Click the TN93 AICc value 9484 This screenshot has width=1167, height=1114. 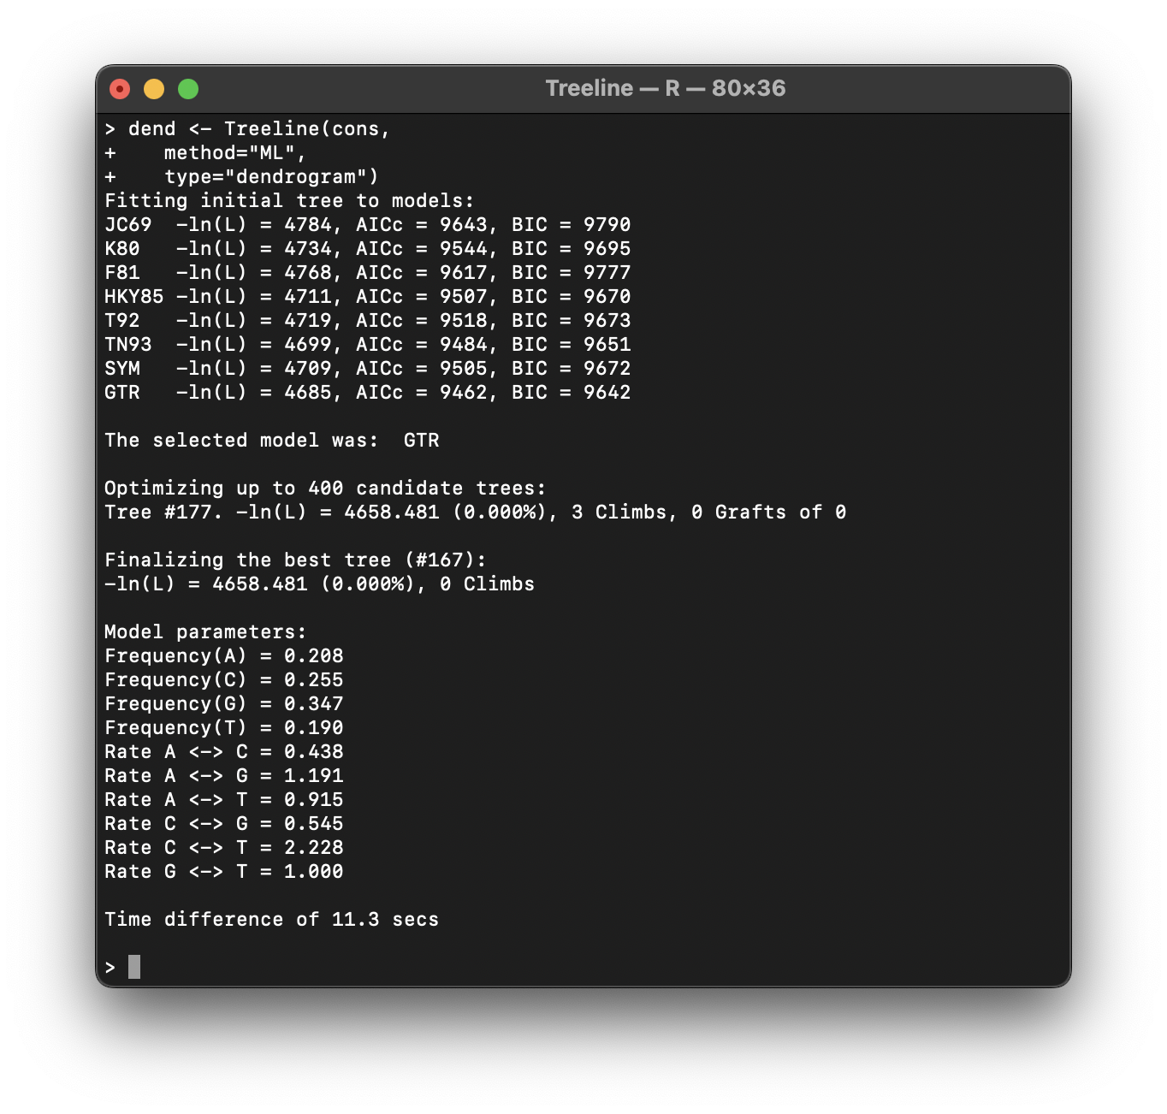click(x=463, y=345)
